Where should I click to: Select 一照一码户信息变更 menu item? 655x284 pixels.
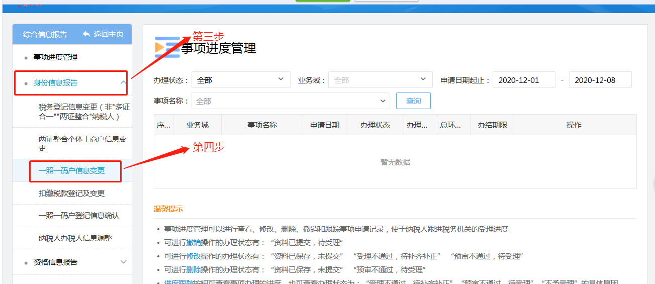(71, 171)
